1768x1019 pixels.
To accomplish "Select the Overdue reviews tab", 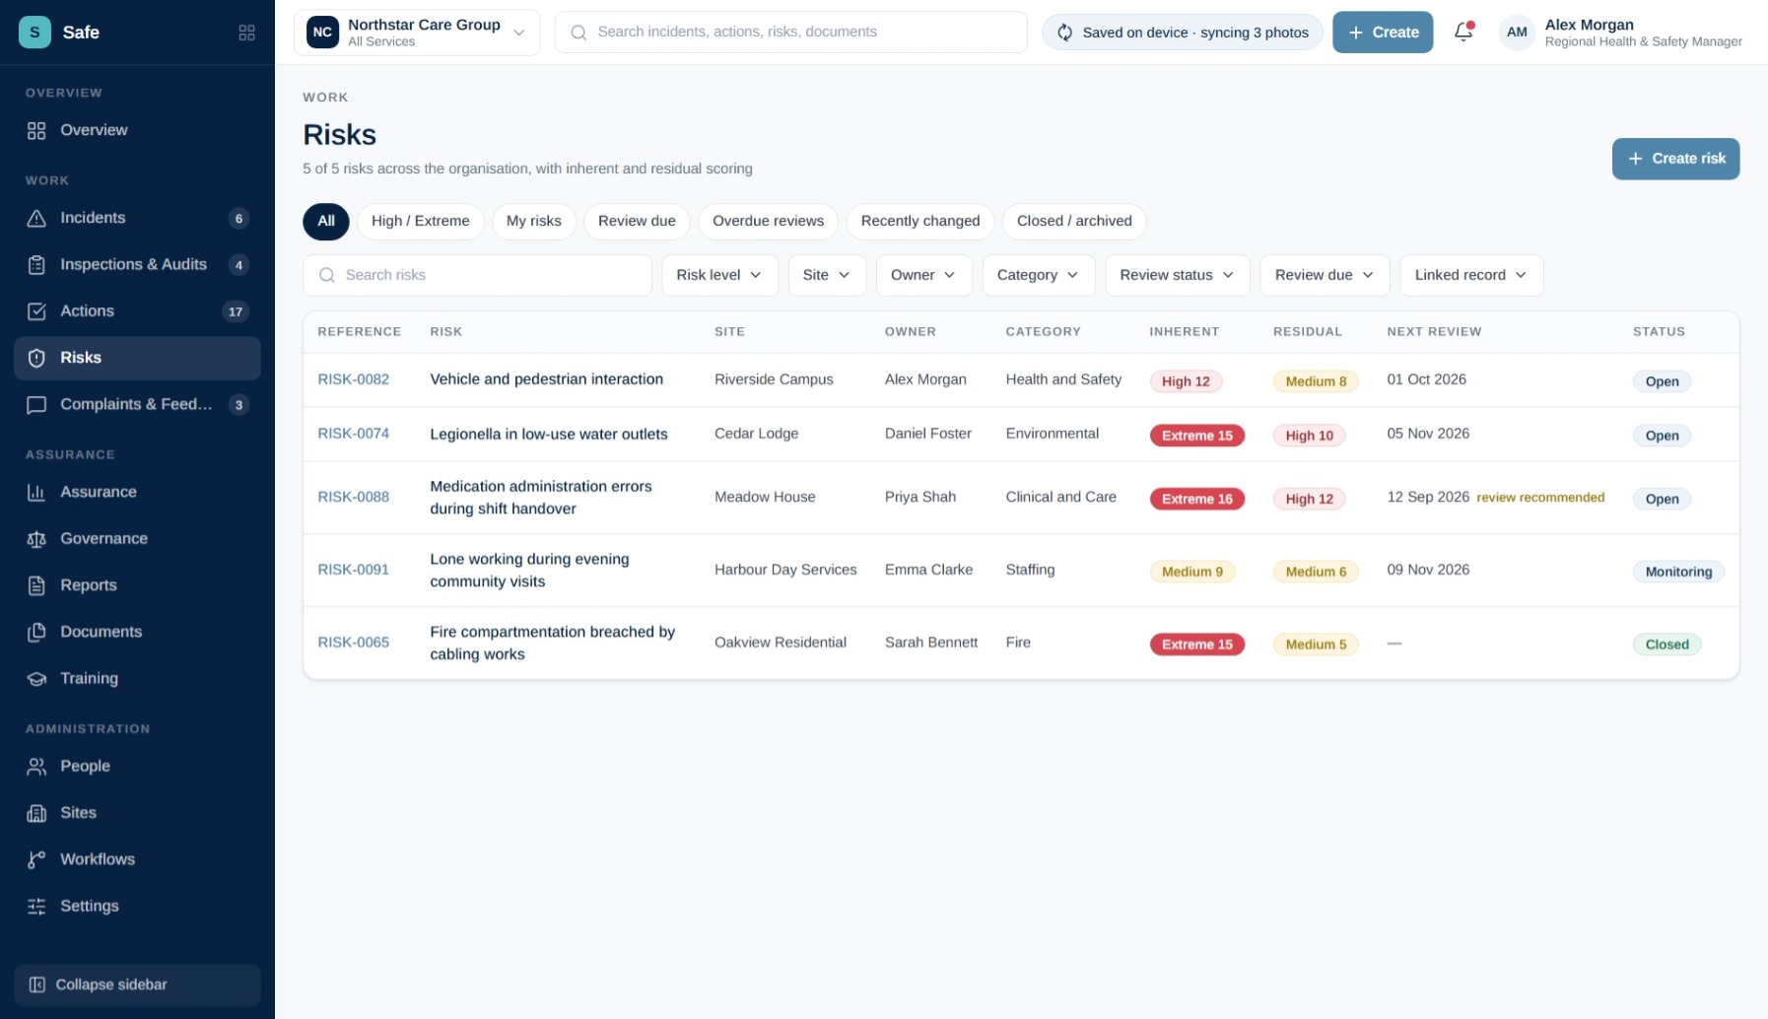I will (768, 221).
